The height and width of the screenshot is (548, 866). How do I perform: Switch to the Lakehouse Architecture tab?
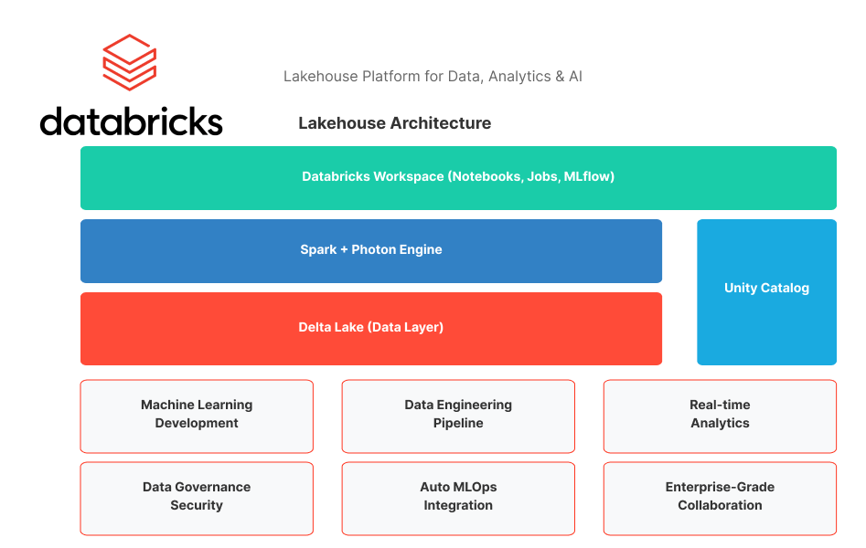(394, 123)
